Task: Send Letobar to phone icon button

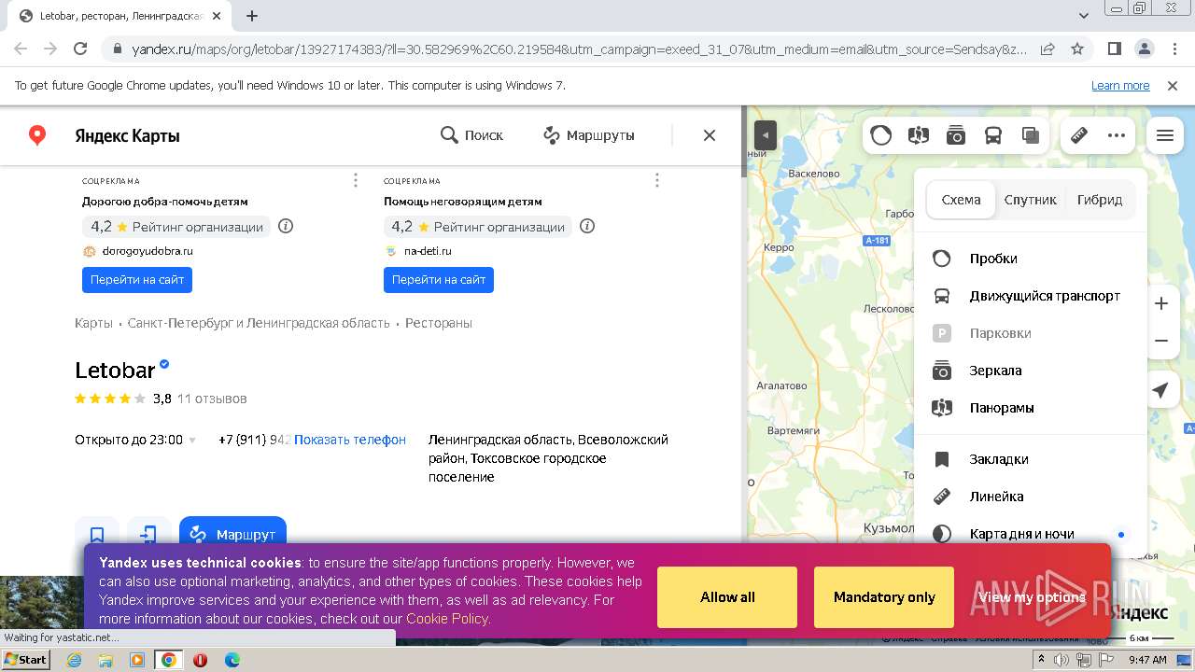Action: [x=149, y=534]
